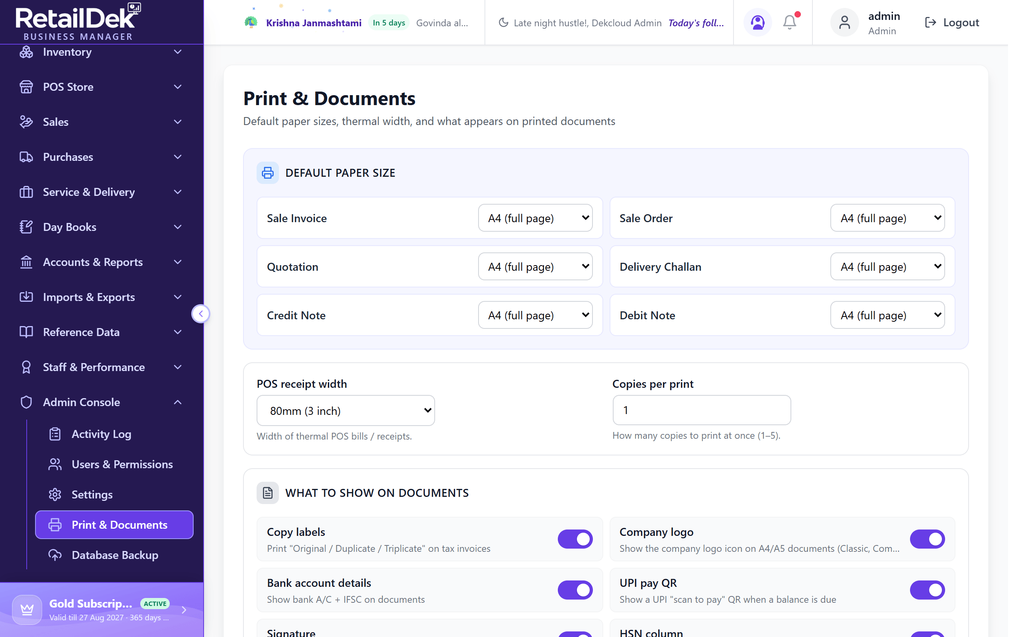
Task: Click the RetailDek Business Manager logo
Action: pos(78,21)
